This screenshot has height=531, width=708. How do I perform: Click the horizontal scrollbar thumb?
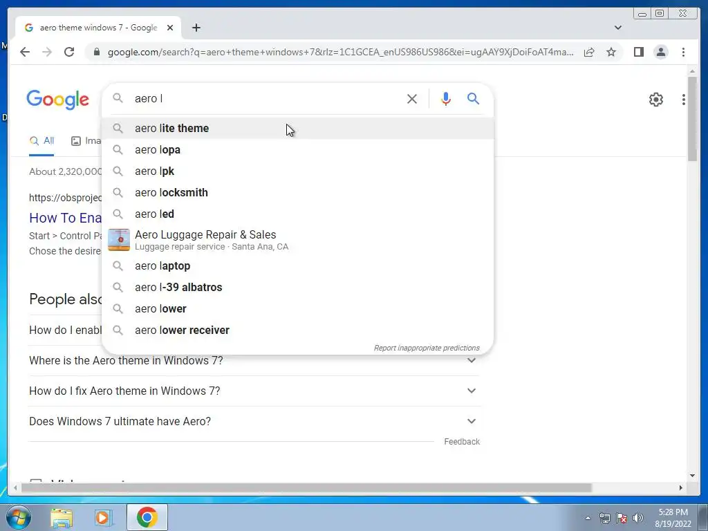coord(306,487)
